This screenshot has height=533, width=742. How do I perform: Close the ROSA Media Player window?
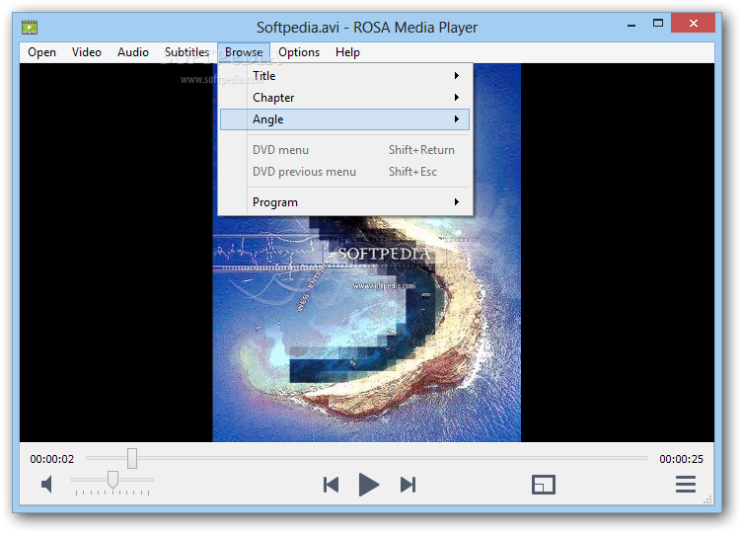(693, 23)
